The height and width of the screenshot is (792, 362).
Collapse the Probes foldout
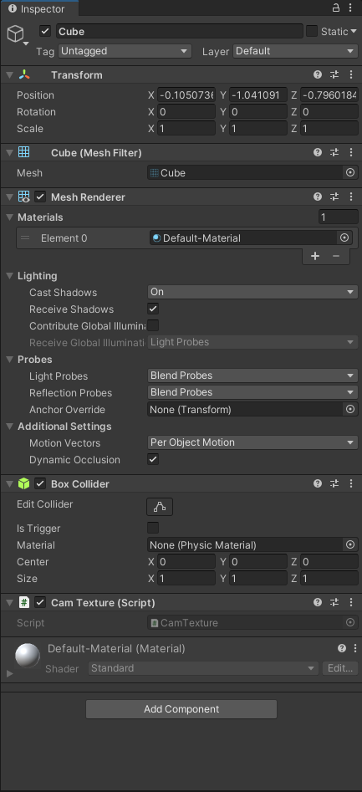9,359
